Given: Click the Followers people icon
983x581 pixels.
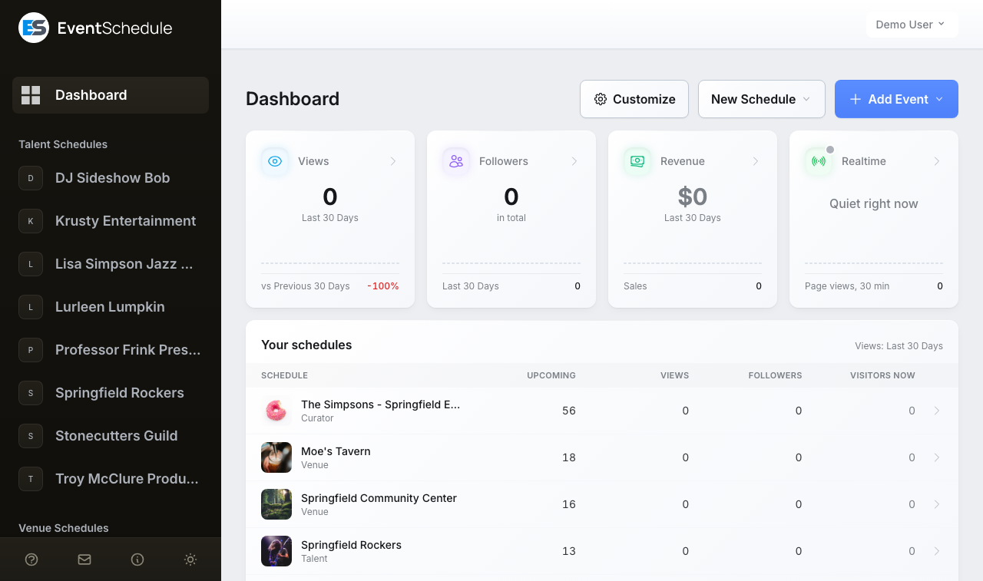Looking at the screenshot, I should pos(456,161).
